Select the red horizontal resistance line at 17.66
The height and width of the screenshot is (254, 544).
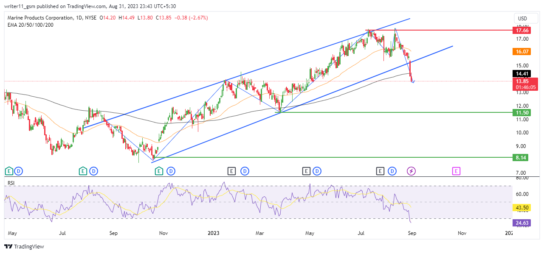[x=439, y=30]
